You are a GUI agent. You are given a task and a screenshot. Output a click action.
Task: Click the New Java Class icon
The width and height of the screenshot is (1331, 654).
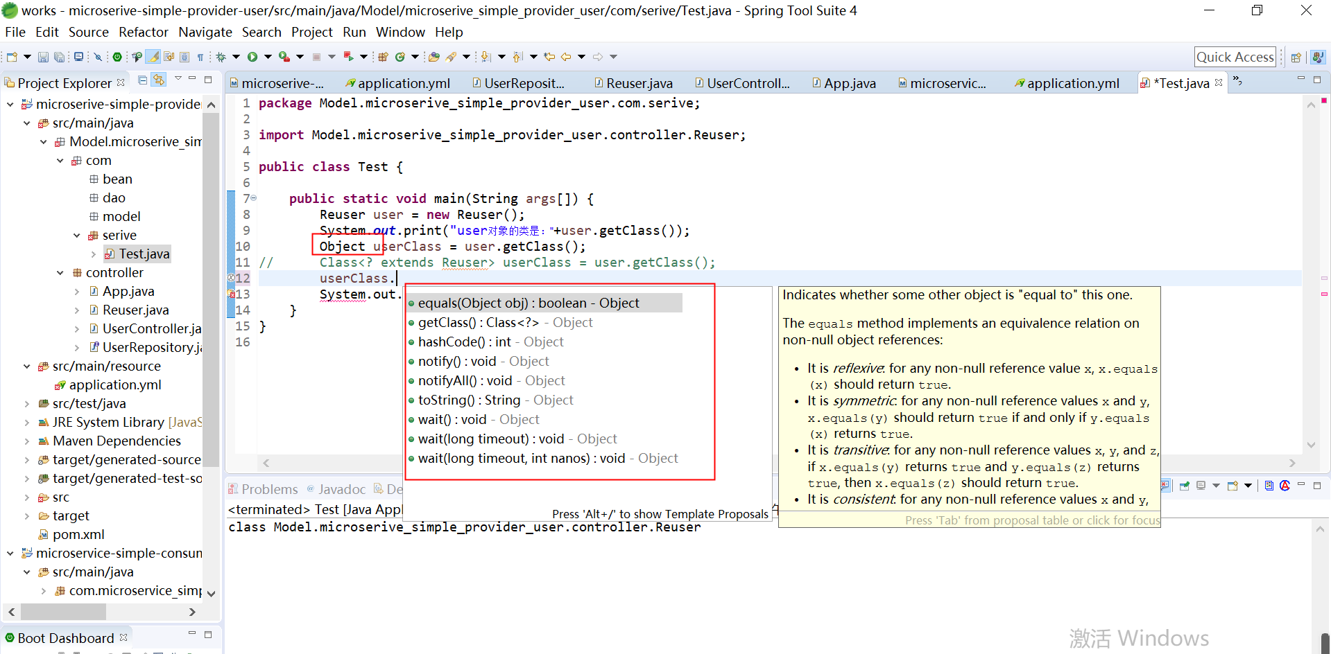(400, 57)
